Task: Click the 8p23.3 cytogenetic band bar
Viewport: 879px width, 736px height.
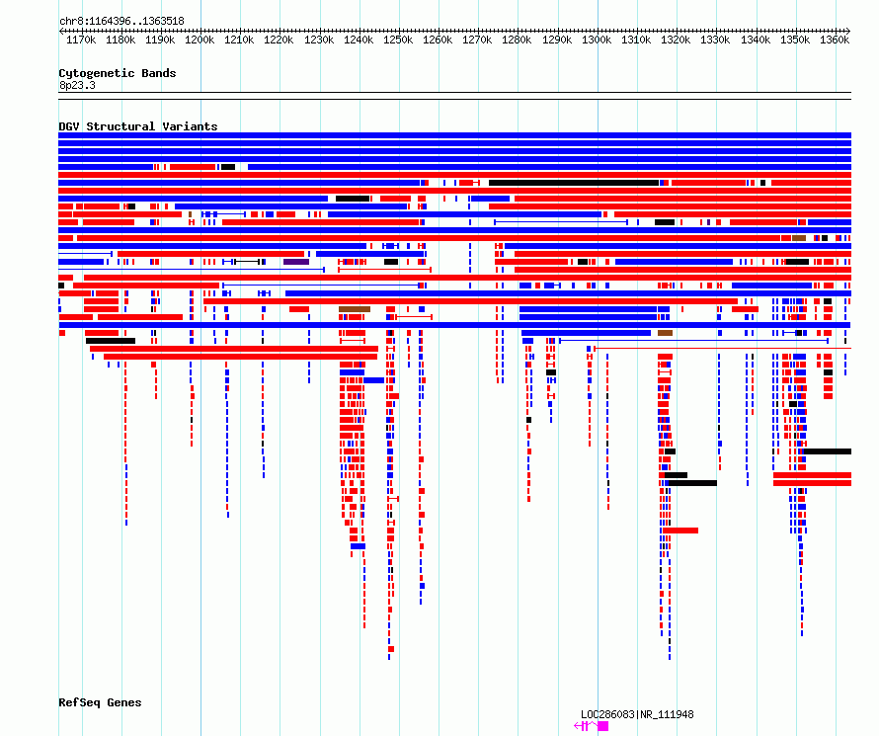Action: coord(454,96)
